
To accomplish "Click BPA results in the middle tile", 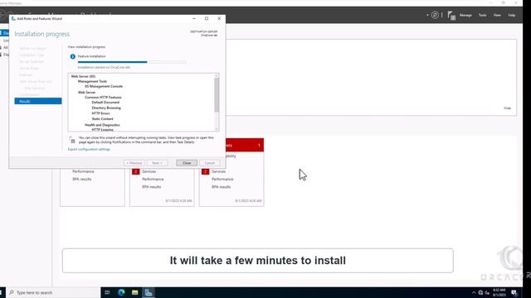I will tap(151, 187).
